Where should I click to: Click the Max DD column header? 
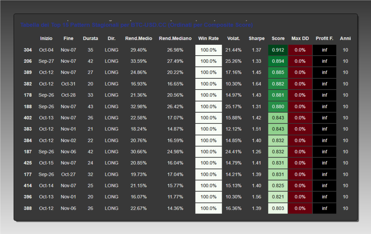pos(300,38)
